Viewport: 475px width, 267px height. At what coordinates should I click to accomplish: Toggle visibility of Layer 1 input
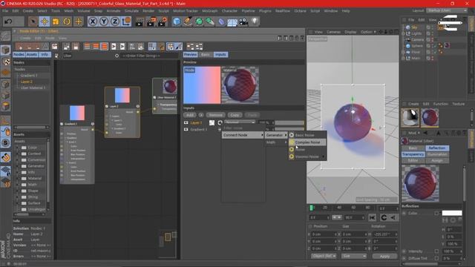tap(186, 122)
